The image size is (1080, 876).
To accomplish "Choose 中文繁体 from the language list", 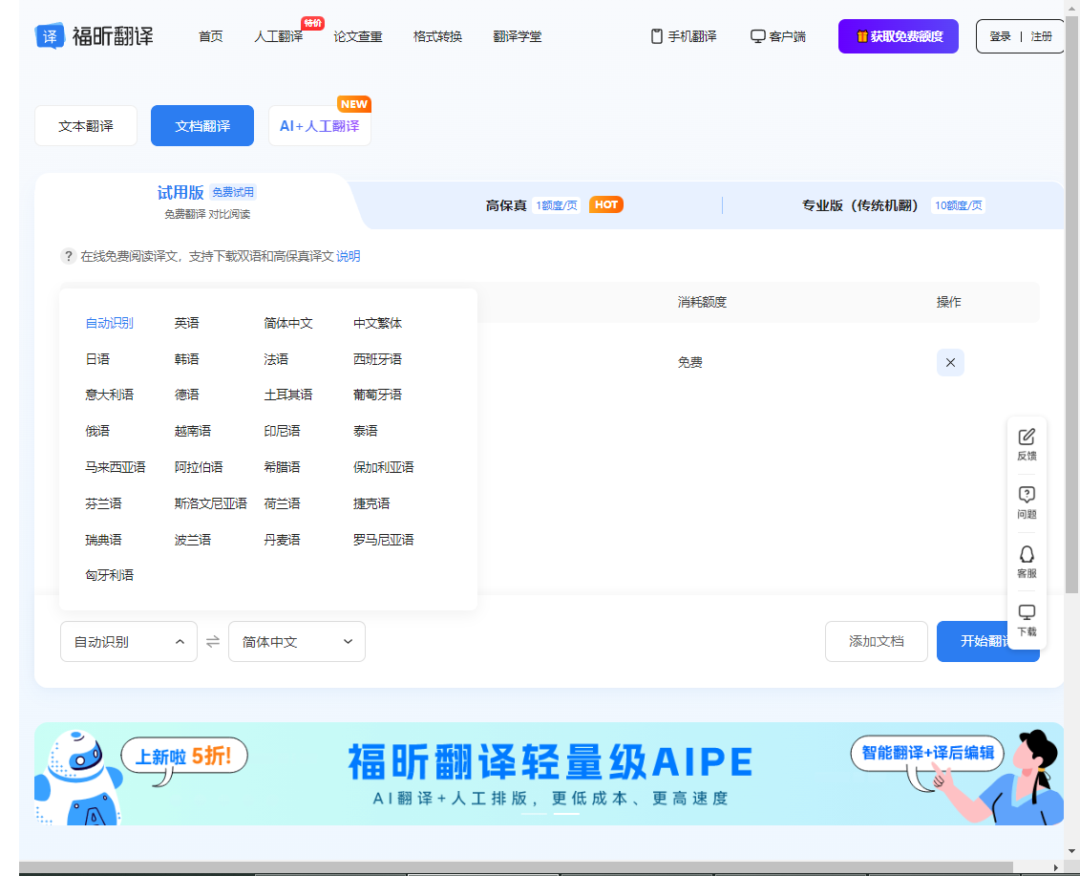I will (377, 323).
